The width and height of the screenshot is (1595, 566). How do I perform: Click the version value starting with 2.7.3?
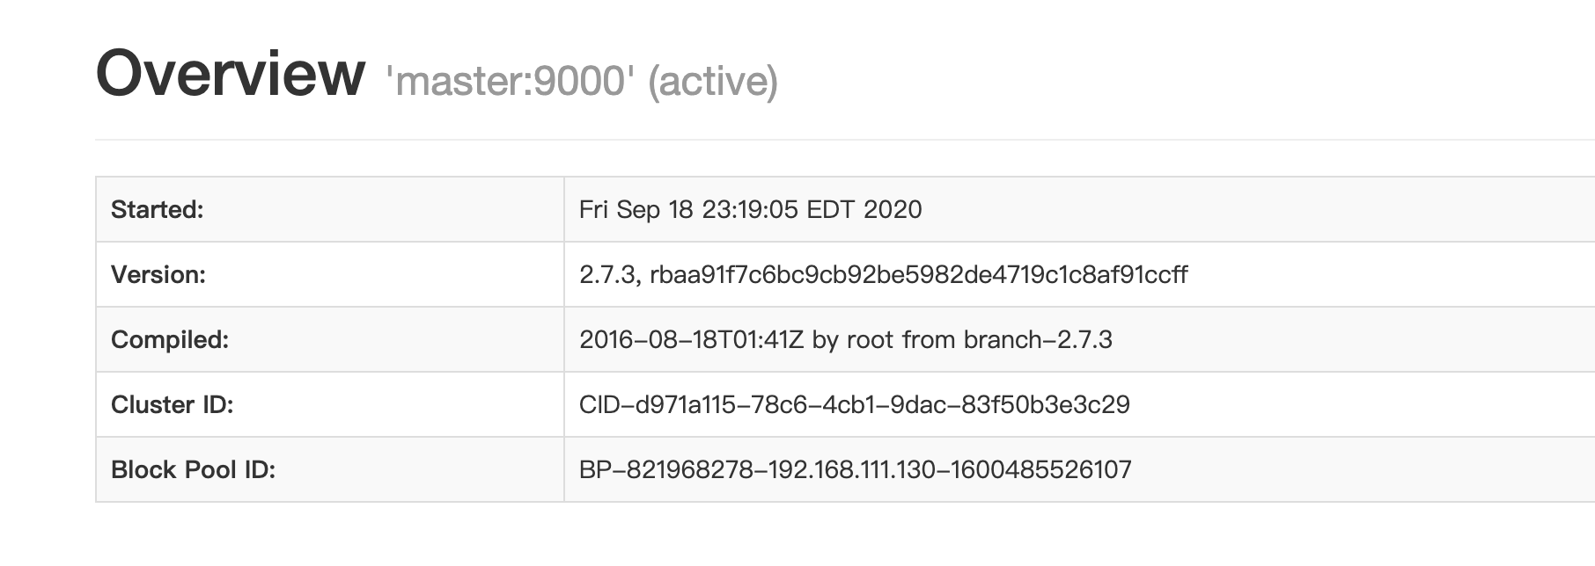[x=884, y=274]
